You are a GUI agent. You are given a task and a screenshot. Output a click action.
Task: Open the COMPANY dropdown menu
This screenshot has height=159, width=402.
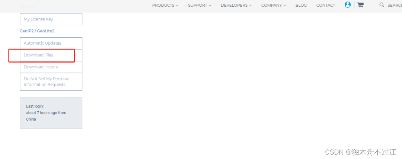(x=273, y=5)
